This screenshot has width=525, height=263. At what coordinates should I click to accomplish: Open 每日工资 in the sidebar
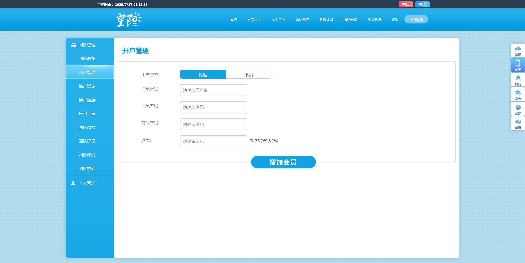point(90,113)
